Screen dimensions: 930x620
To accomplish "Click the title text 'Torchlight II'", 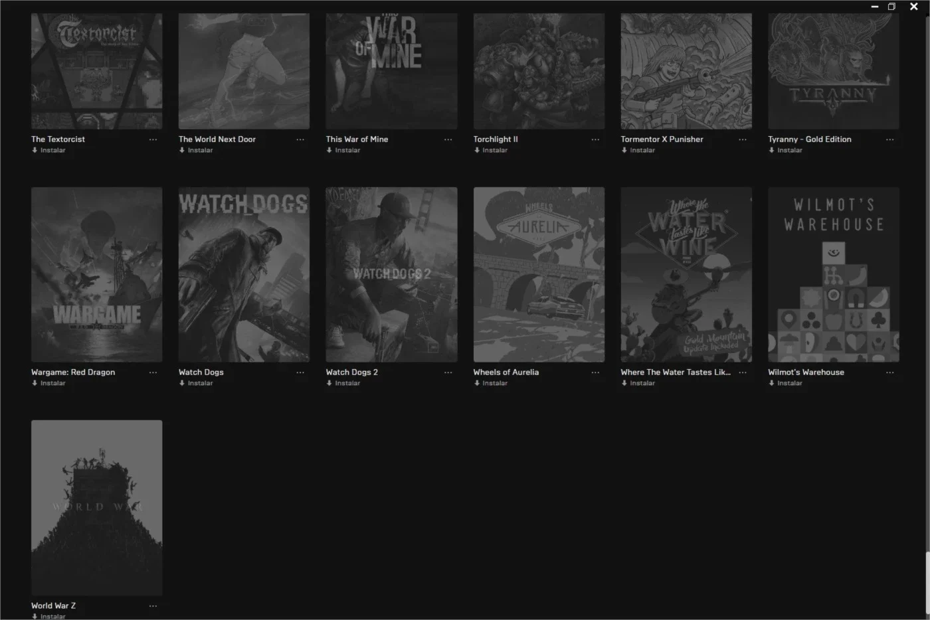I will [496, 139].
